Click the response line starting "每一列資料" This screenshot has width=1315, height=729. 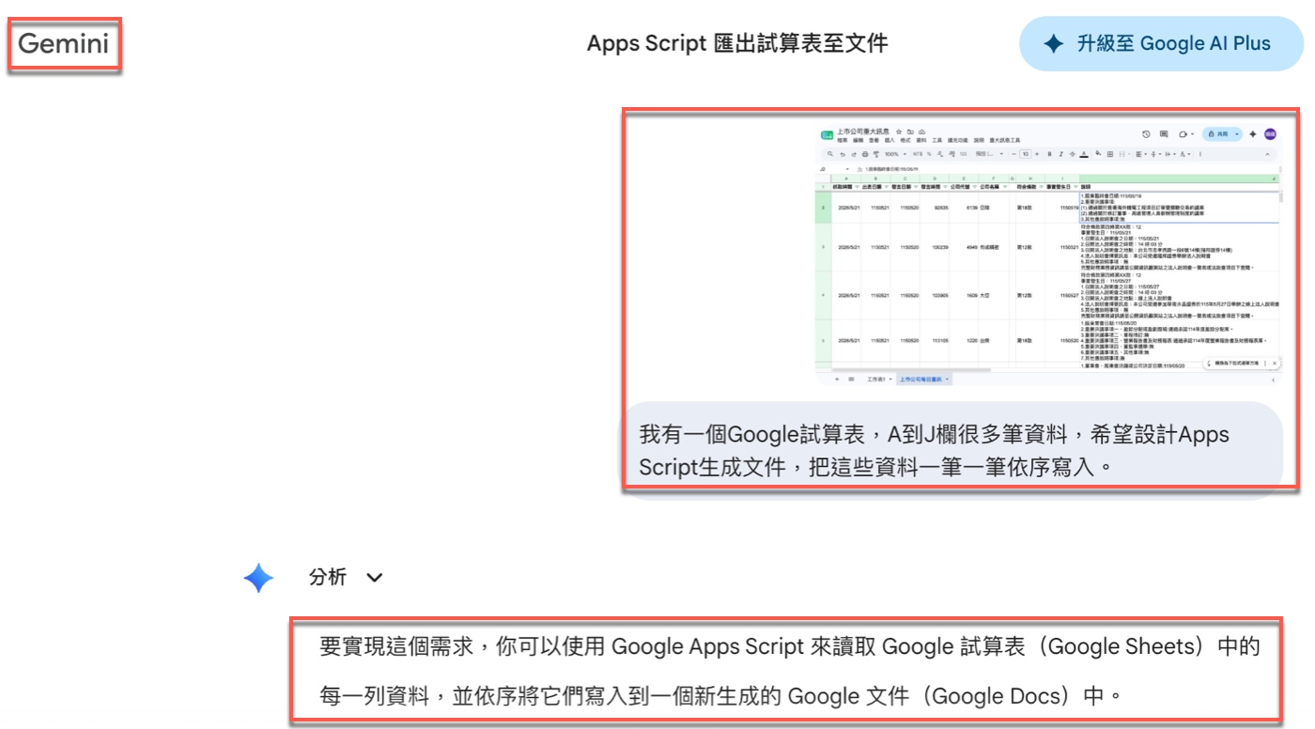pyautogui.click(x=719, y=696)
